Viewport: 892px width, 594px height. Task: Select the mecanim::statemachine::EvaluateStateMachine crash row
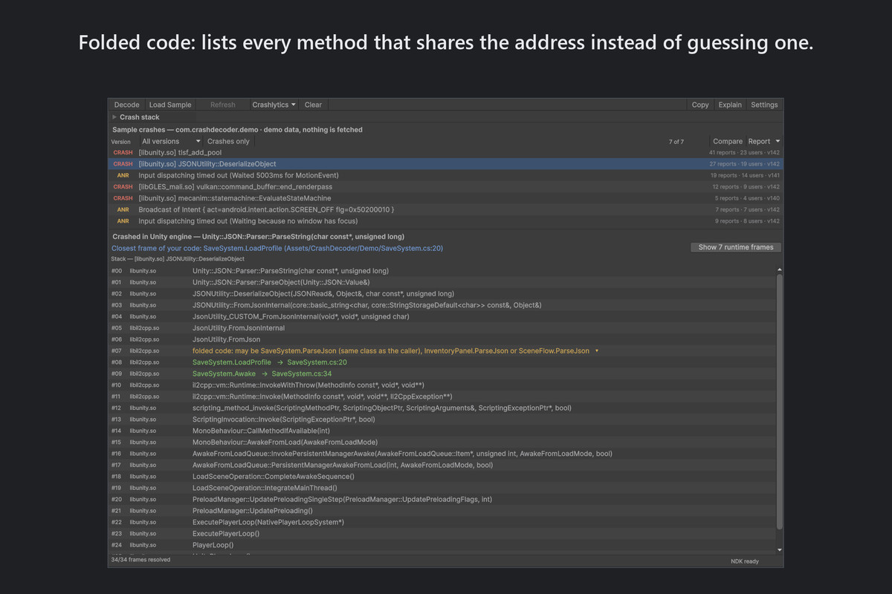click(x=445, y=198)
